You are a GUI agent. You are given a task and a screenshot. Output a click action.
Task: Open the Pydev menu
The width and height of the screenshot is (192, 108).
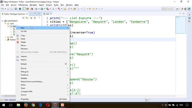tap(56, 5)
